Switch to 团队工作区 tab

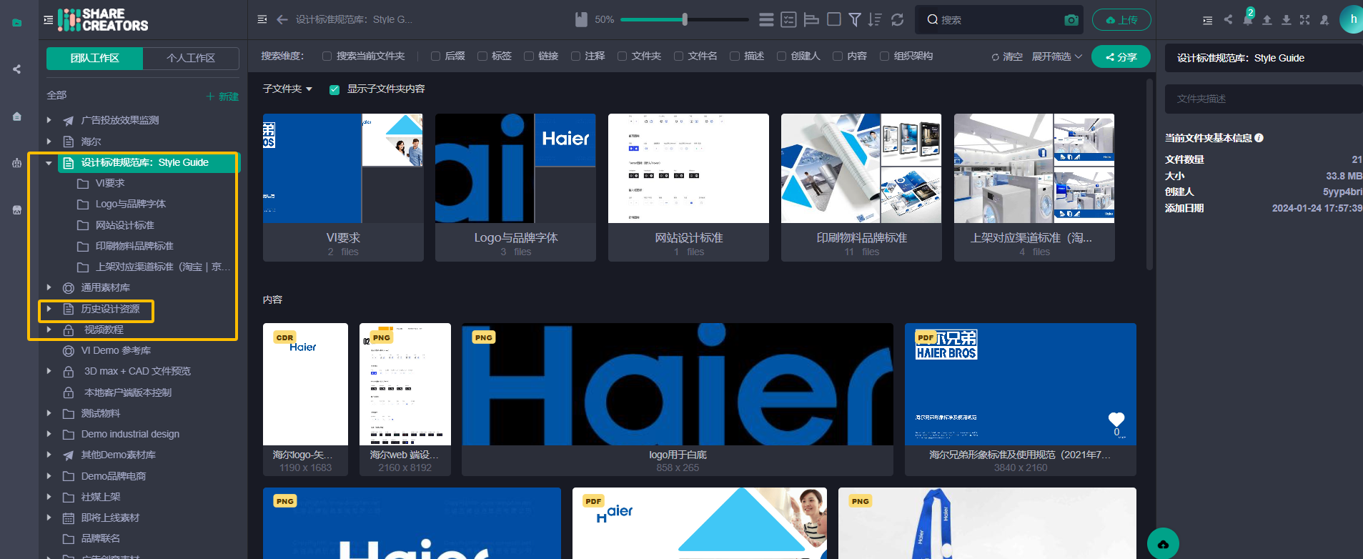[95, 58]
